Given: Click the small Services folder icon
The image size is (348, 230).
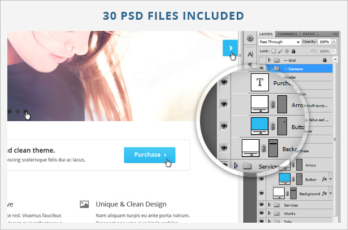Looking at the screenshot, I should pos(276,205).
